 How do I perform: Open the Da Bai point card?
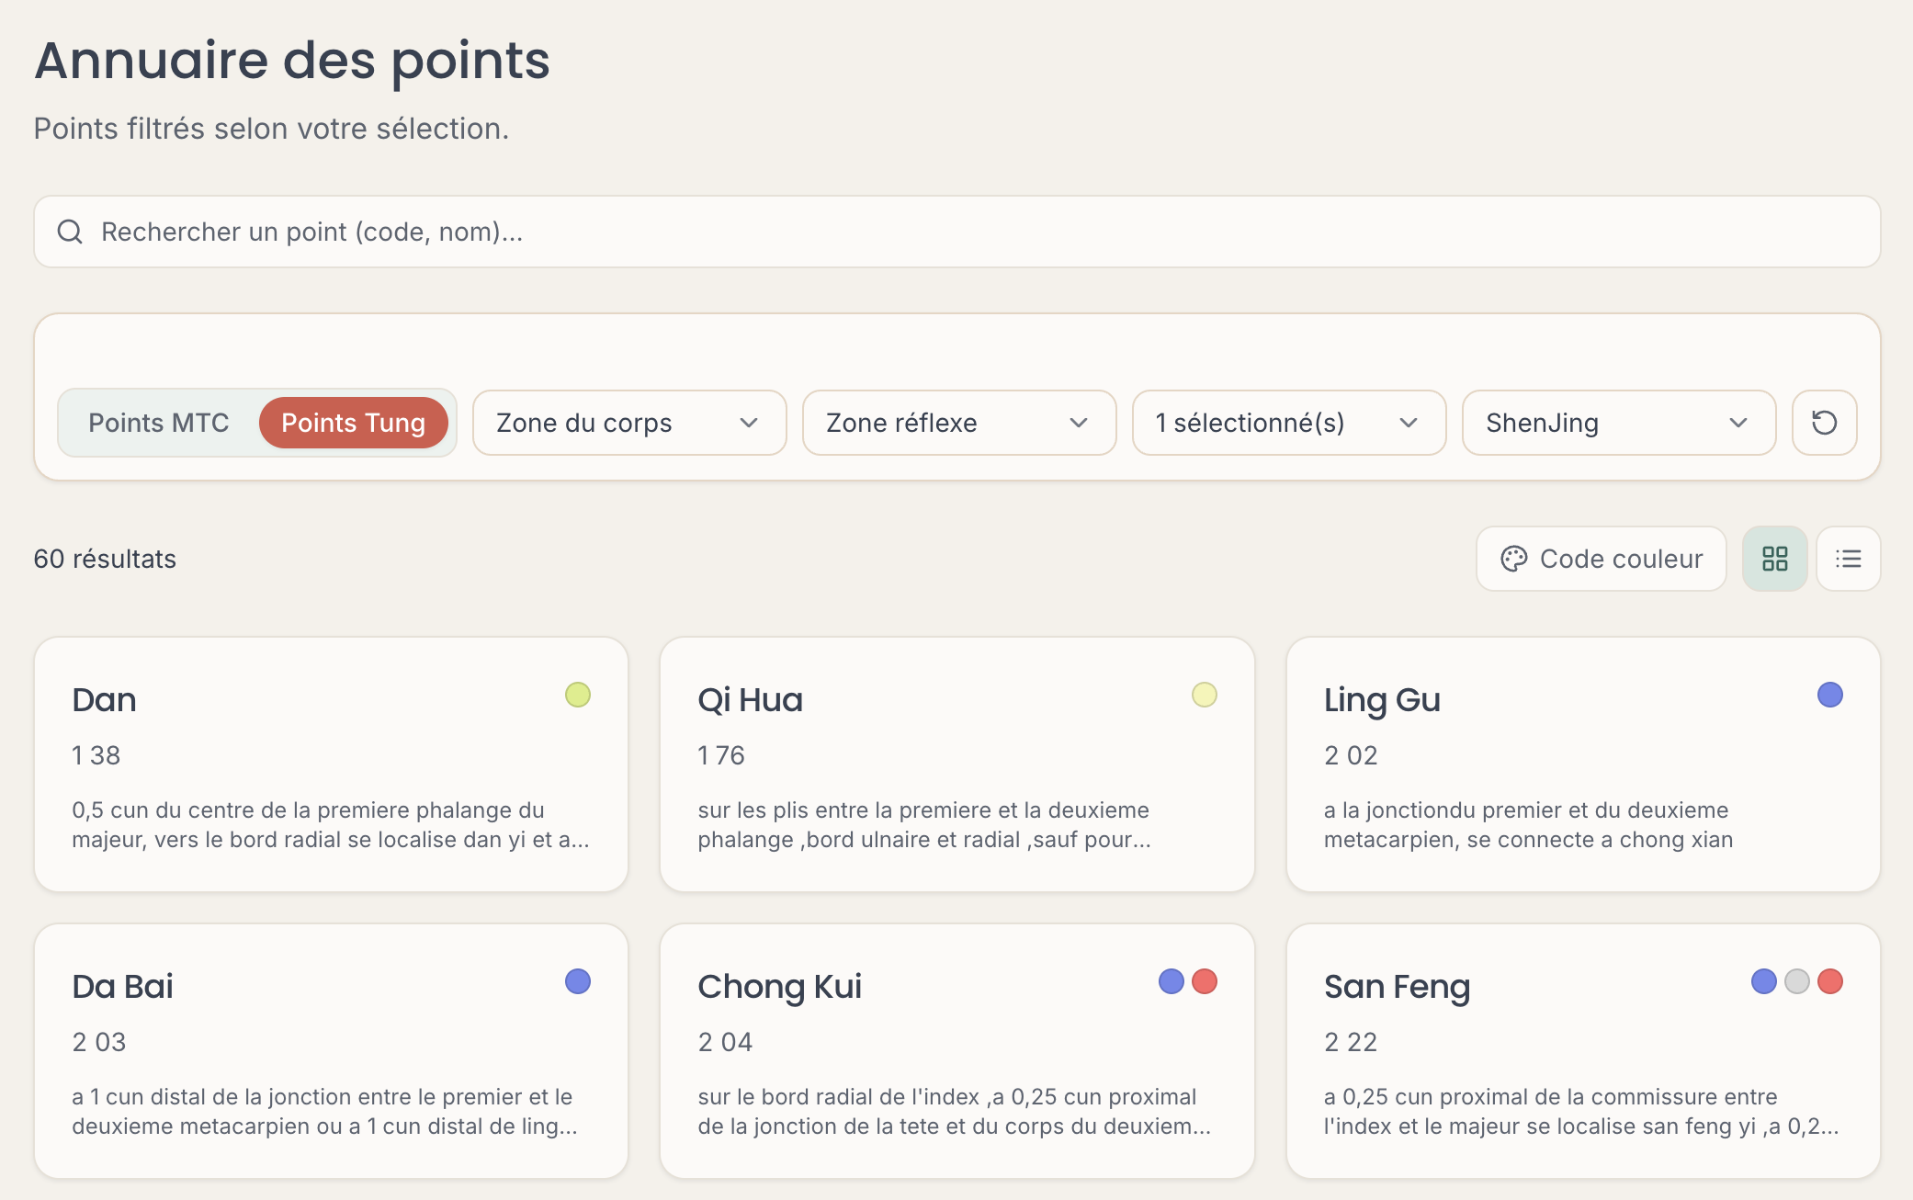(x=331, y=1051)
